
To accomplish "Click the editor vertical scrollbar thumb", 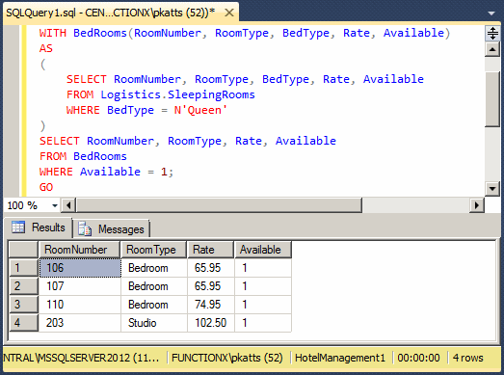I will click(x=492, y=99).
